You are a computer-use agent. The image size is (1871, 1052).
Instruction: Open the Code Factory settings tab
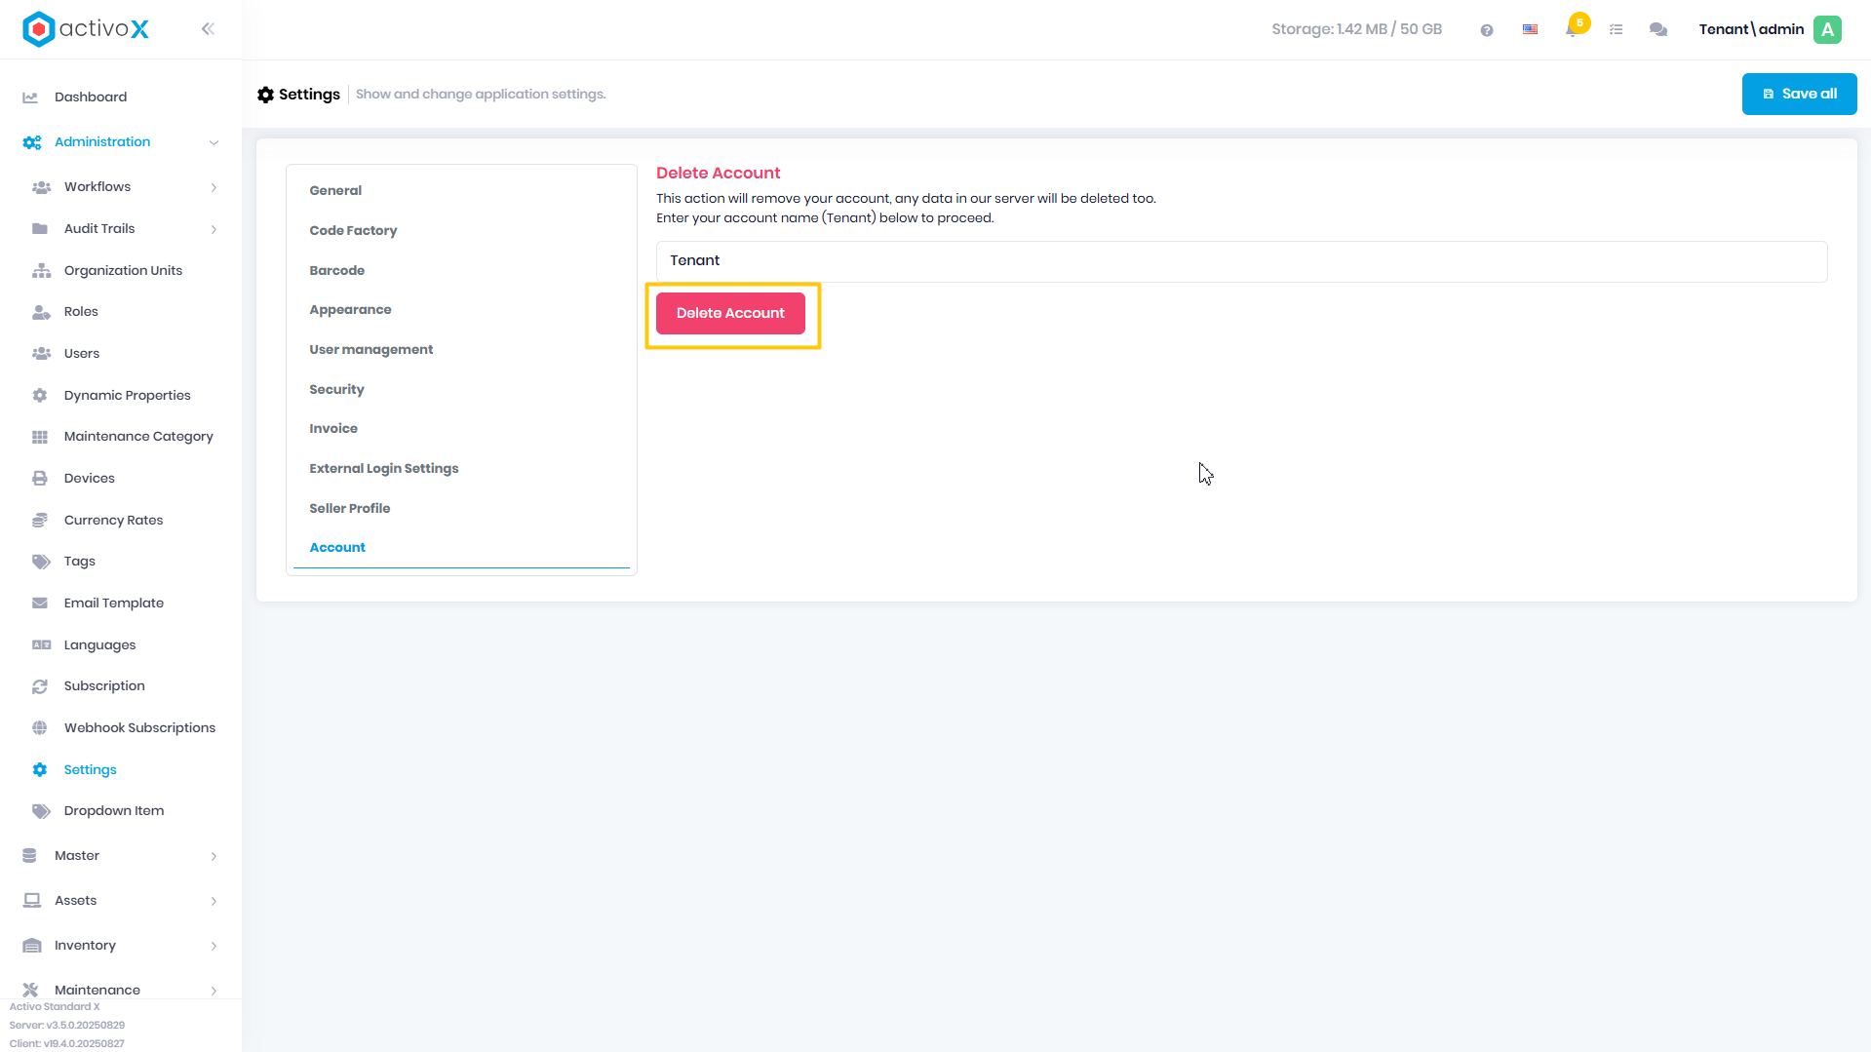coord(461,231)
